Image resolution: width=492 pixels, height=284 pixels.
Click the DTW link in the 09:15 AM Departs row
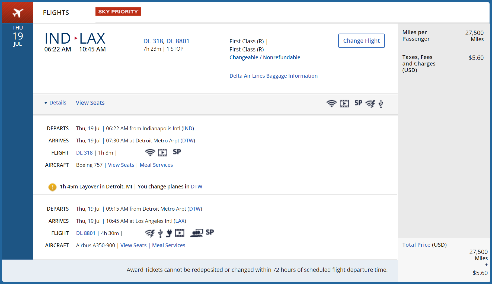(195, 209)
